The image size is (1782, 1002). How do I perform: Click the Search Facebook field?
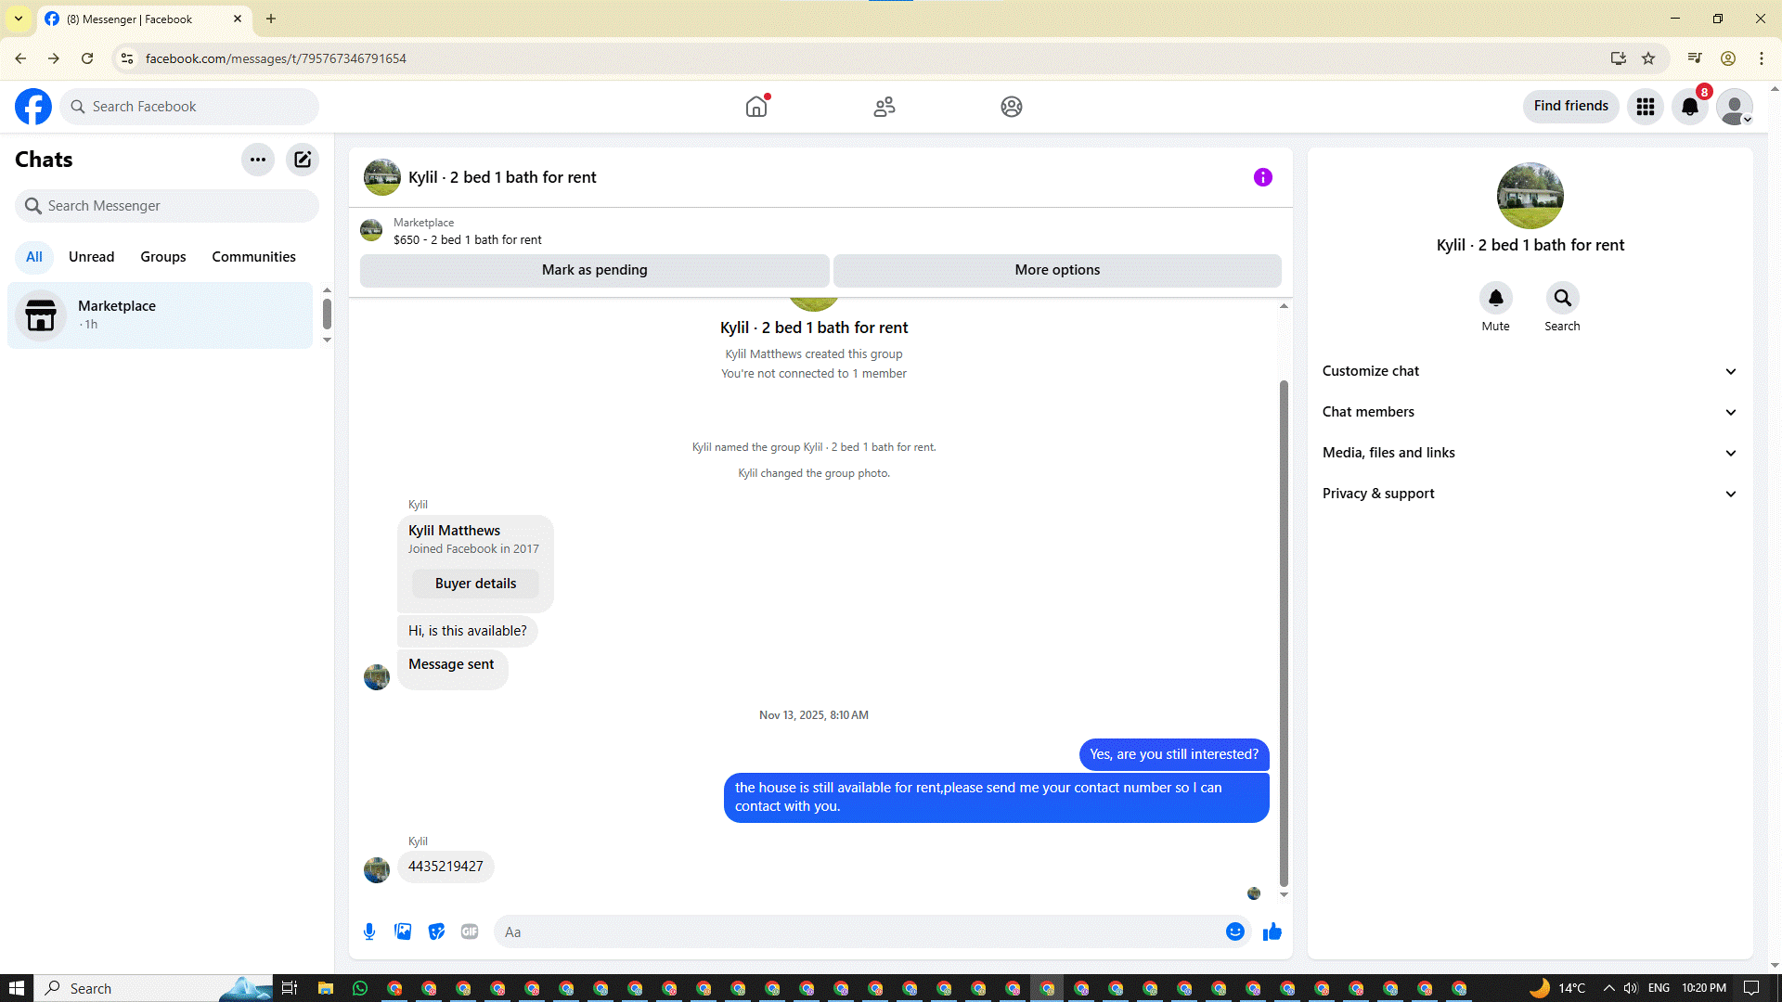[x=189, y=107]
